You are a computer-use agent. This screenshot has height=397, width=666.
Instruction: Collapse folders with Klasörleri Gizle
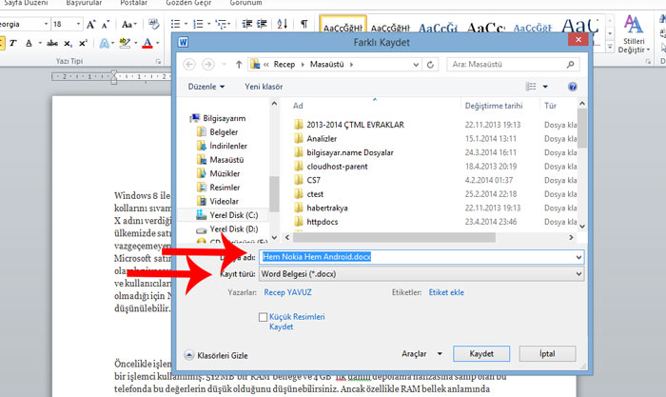[216, 355]
